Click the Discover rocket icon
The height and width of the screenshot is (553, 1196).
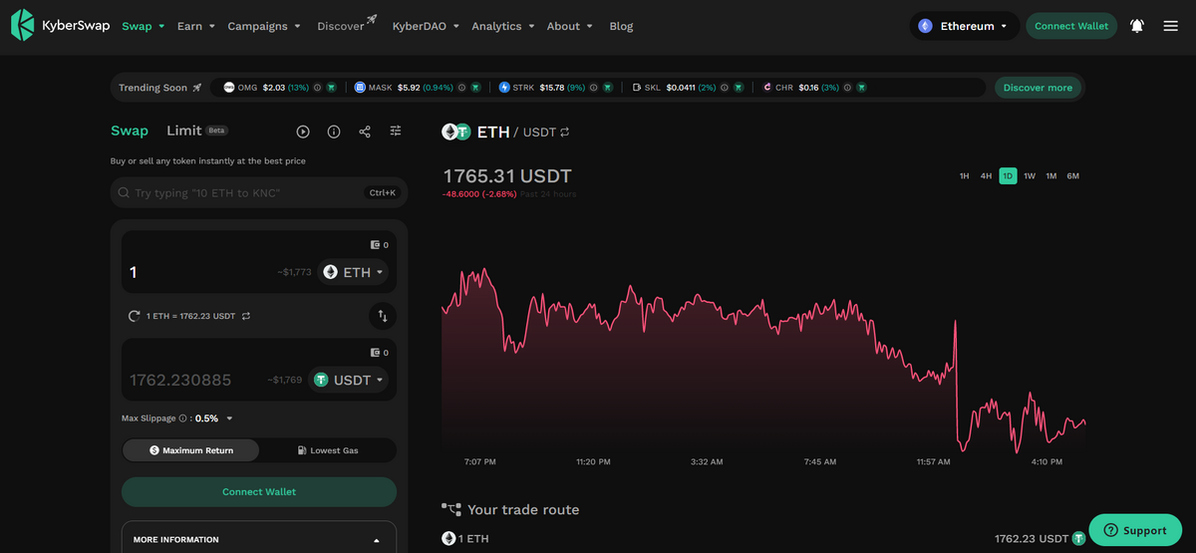[372, 20]
